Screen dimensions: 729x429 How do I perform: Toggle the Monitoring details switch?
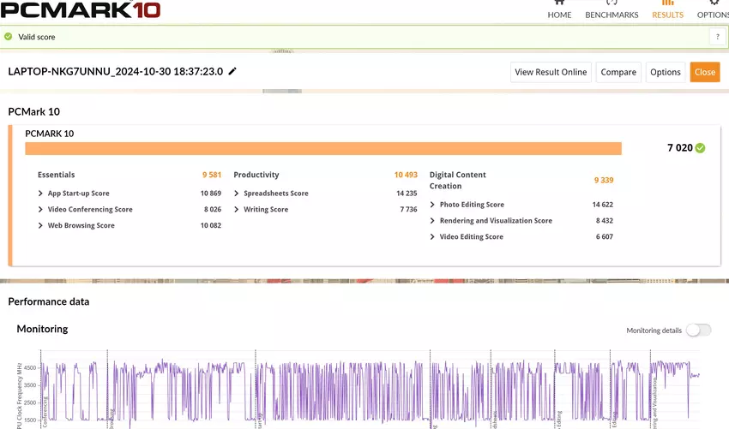pyautogui.click(x=698, y=331)
